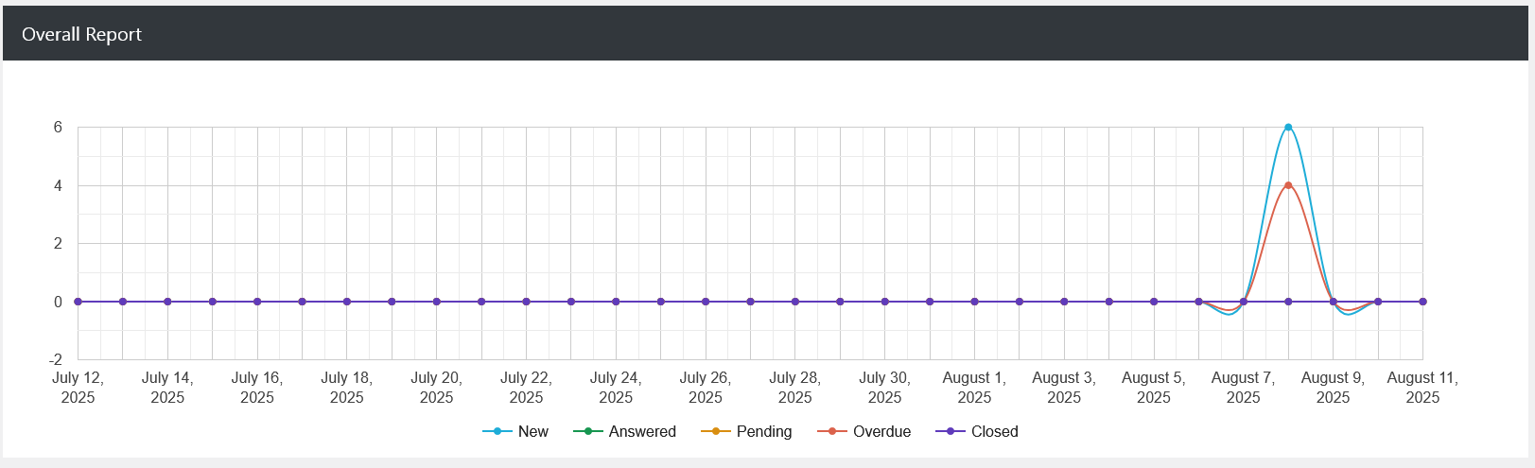Click the zero-line point at August 9, 2025
1535x468 pixels.
point(1333,302)
